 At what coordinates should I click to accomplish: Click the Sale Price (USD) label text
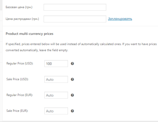click(x=17, y=79)
